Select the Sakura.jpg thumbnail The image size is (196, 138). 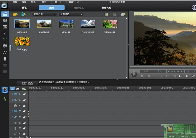(110, 24)
